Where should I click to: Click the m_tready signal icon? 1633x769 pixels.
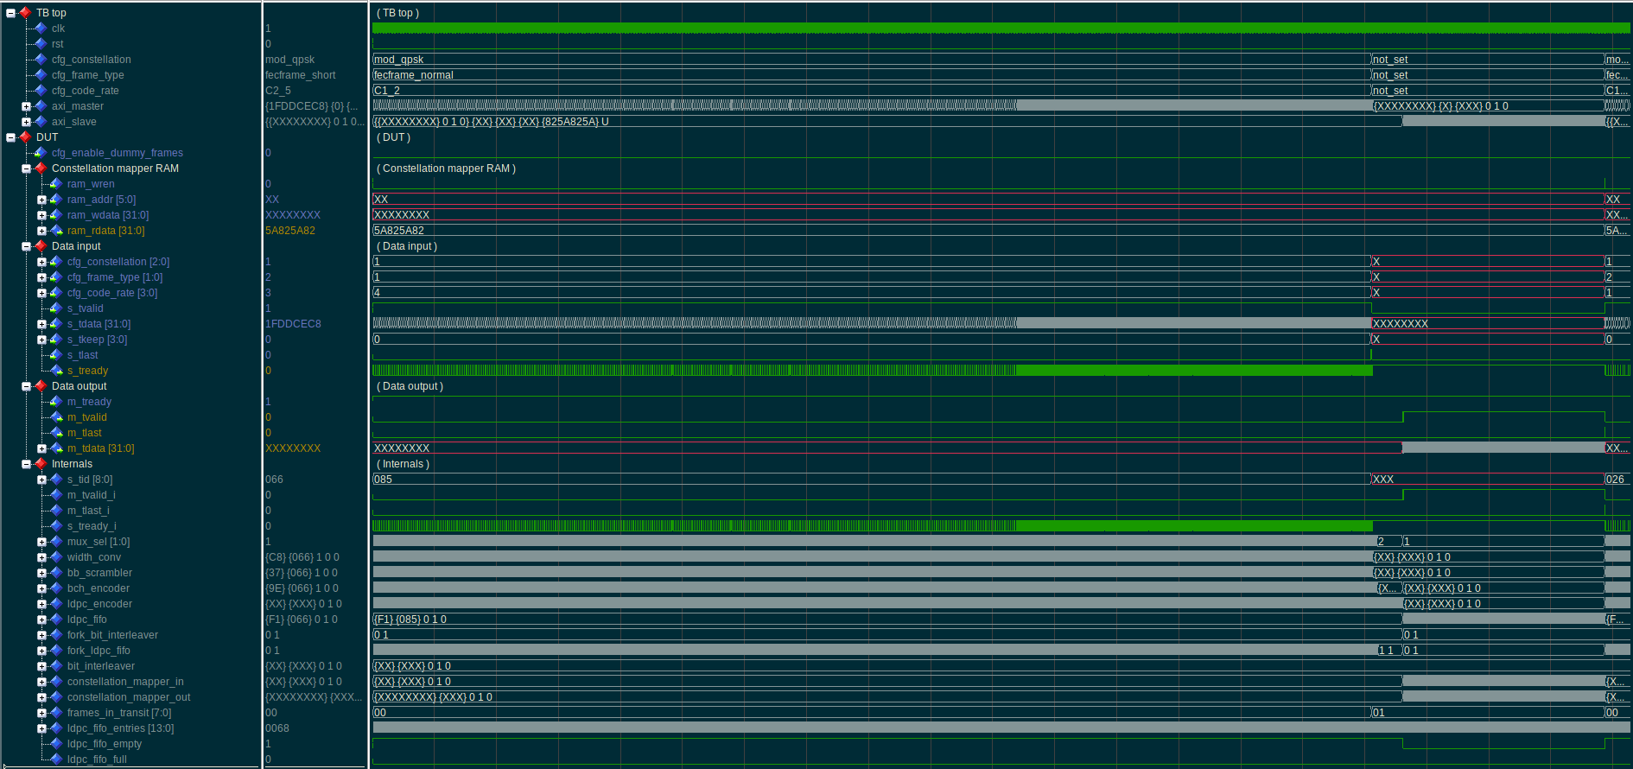pyautogui.click(x=56, y=402)
